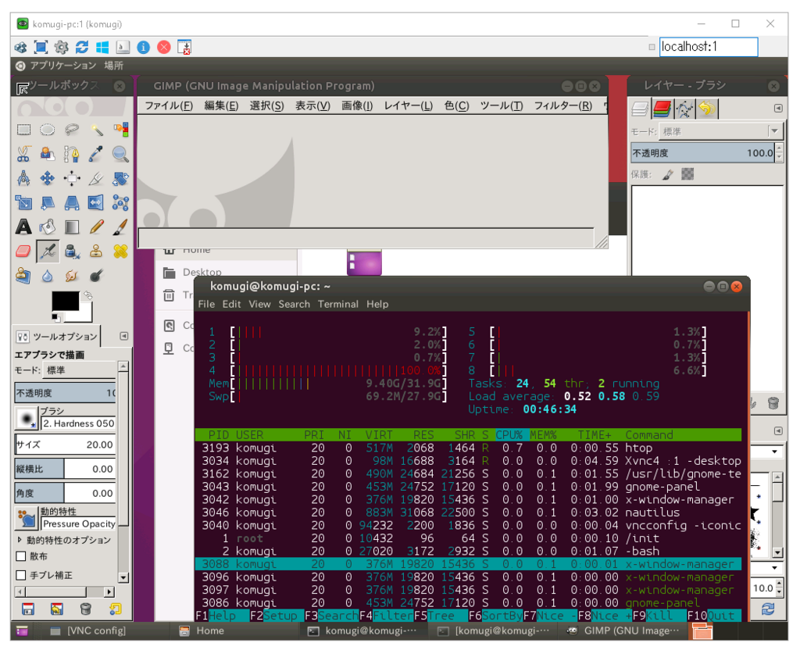Open the Channels tab in dock
Screen dimensions: 800x650
tap(662, 108)
